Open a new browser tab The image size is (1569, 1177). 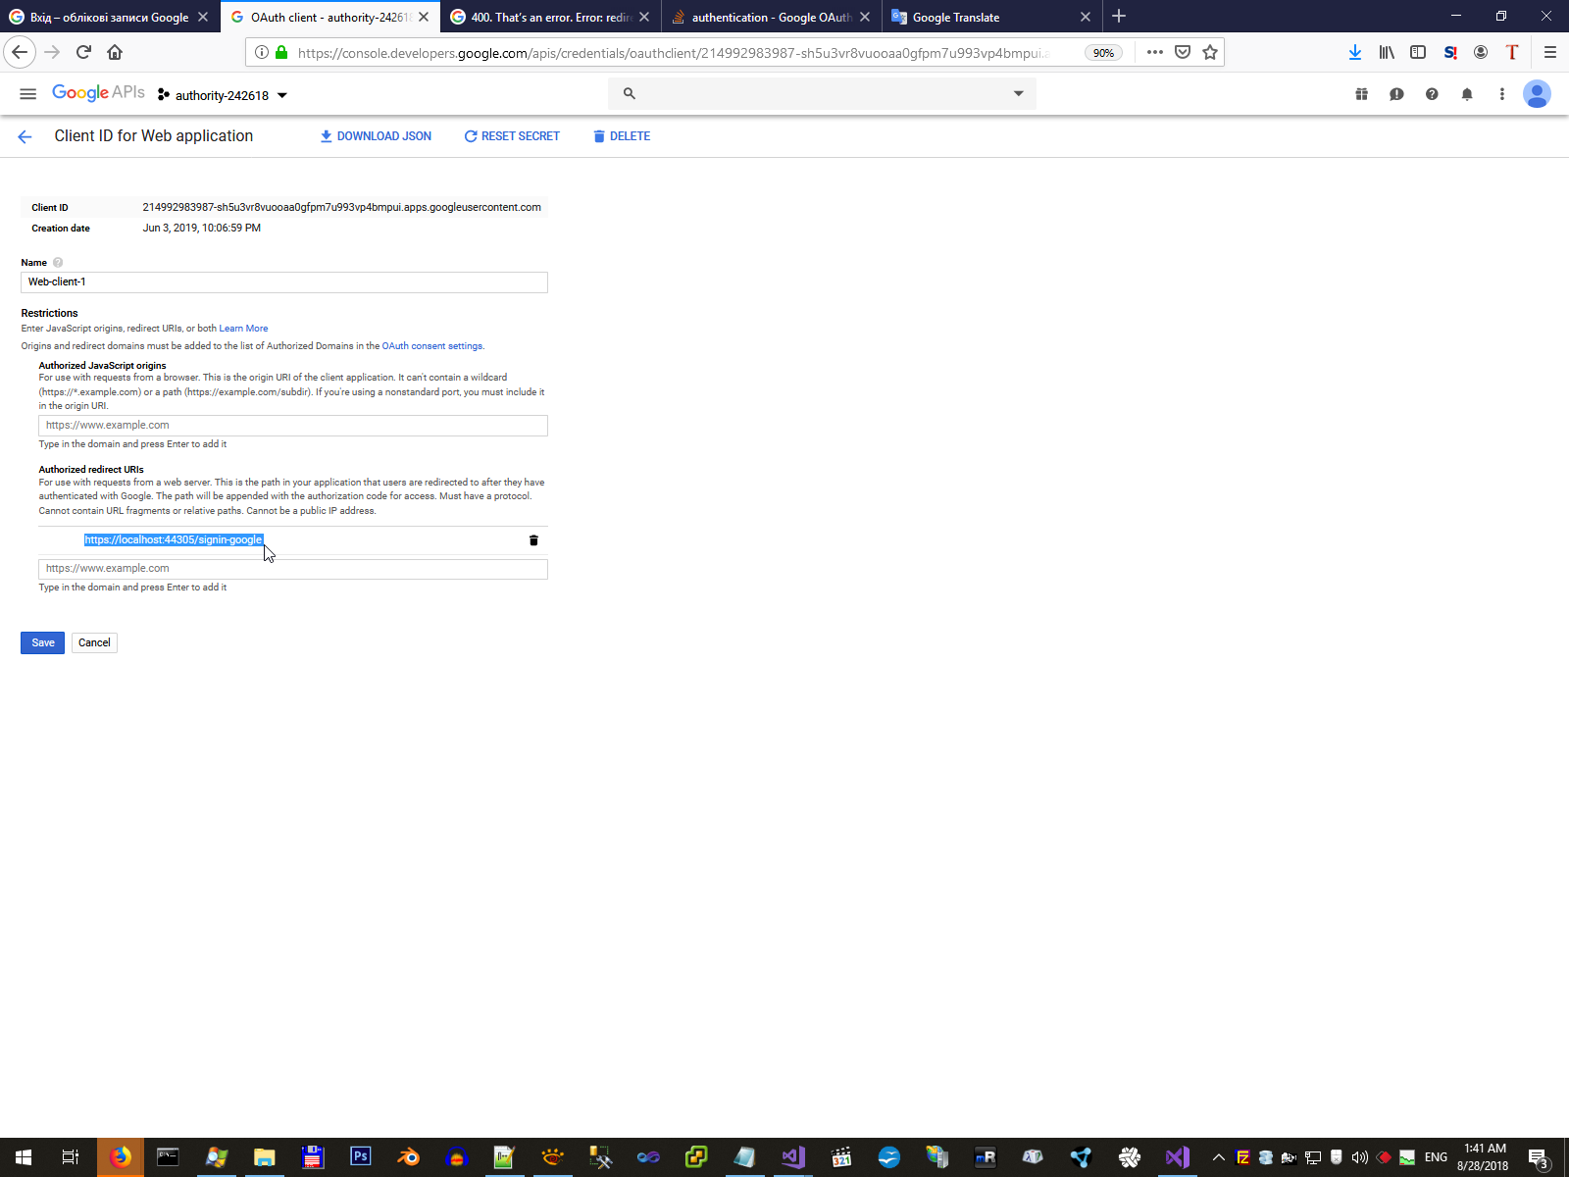coord(1119,17)
